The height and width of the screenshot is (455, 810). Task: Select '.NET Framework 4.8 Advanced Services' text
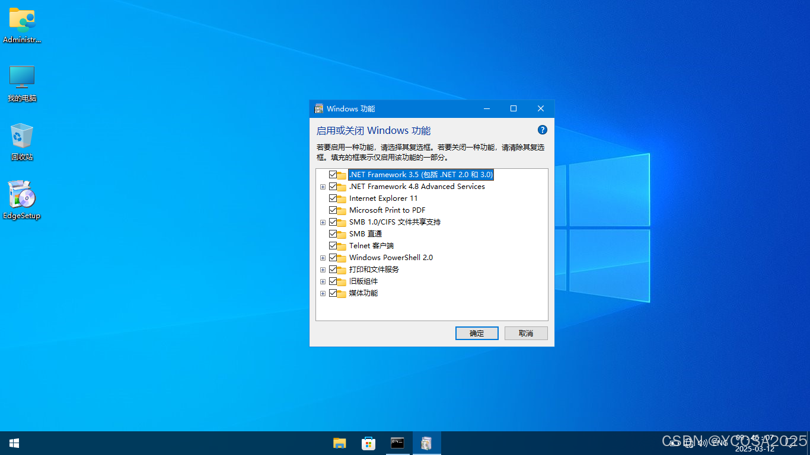pos(417,187)
